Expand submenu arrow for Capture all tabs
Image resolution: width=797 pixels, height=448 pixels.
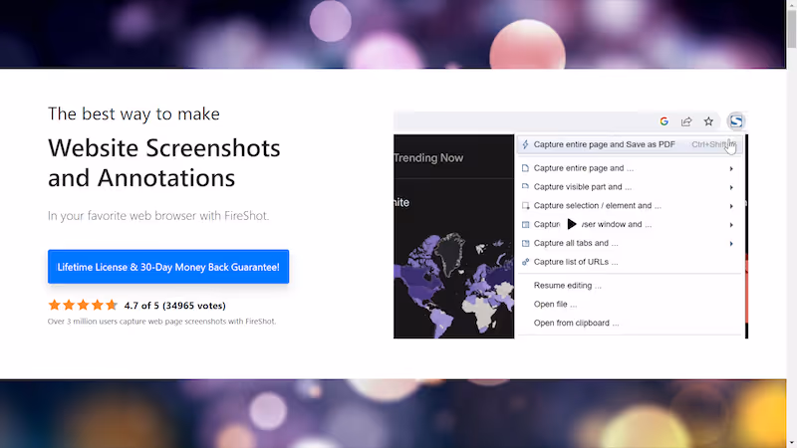click(731, 244)
